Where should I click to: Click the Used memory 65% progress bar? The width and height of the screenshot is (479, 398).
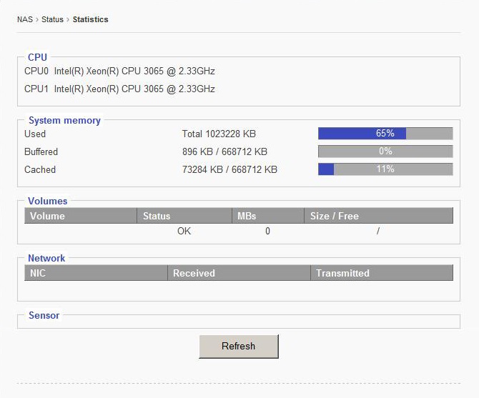click(x=385, y=134)
